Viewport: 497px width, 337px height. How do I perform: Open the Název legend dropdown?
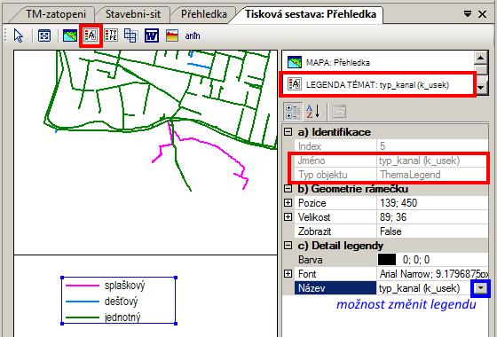pos(481,288)
